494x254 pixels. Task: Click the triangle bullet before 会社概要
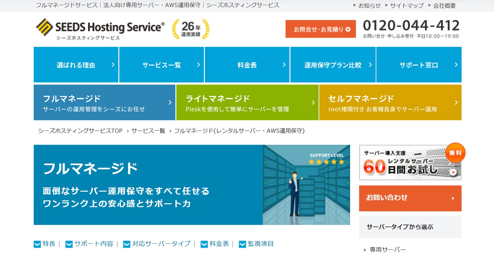430,5
